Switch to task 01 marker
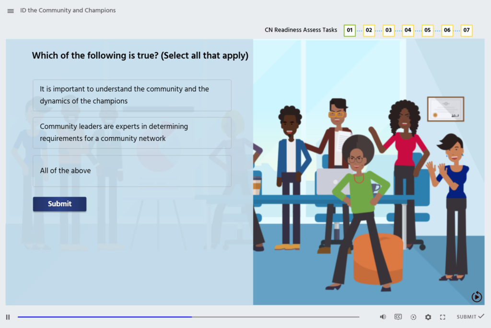 pos(350,30)
